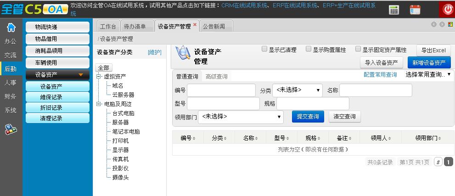This screenshot has height=196, width=455.
Task: Open 物流快递 menu item
Action: [x=57, y=27]
